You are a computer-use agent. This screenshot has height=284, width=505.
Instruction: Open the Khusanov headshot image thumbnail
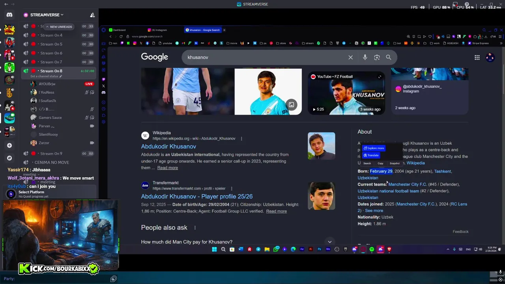(x=268, y=92)
